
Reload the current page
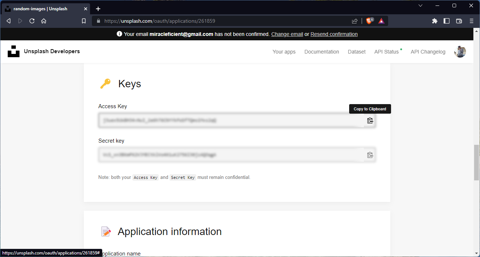coord(32,21)
